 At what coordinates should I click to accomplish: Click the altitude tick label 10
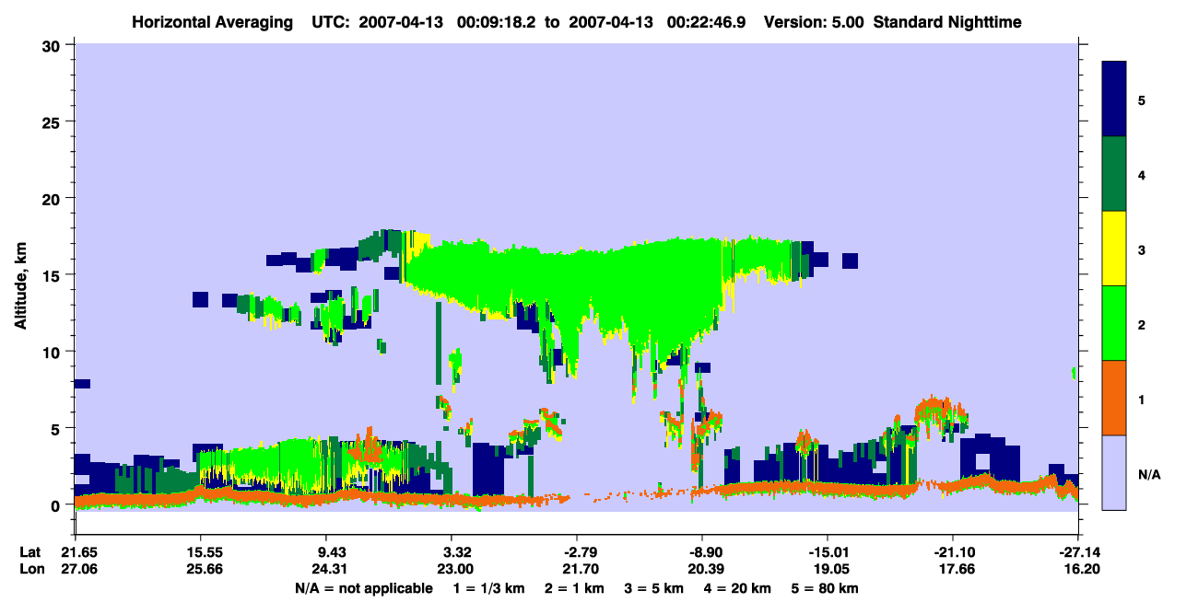pos(53,352)
